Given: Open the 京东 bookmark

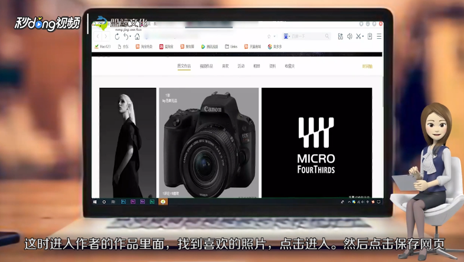Looking at the screenshot, I should pos(123,47).
